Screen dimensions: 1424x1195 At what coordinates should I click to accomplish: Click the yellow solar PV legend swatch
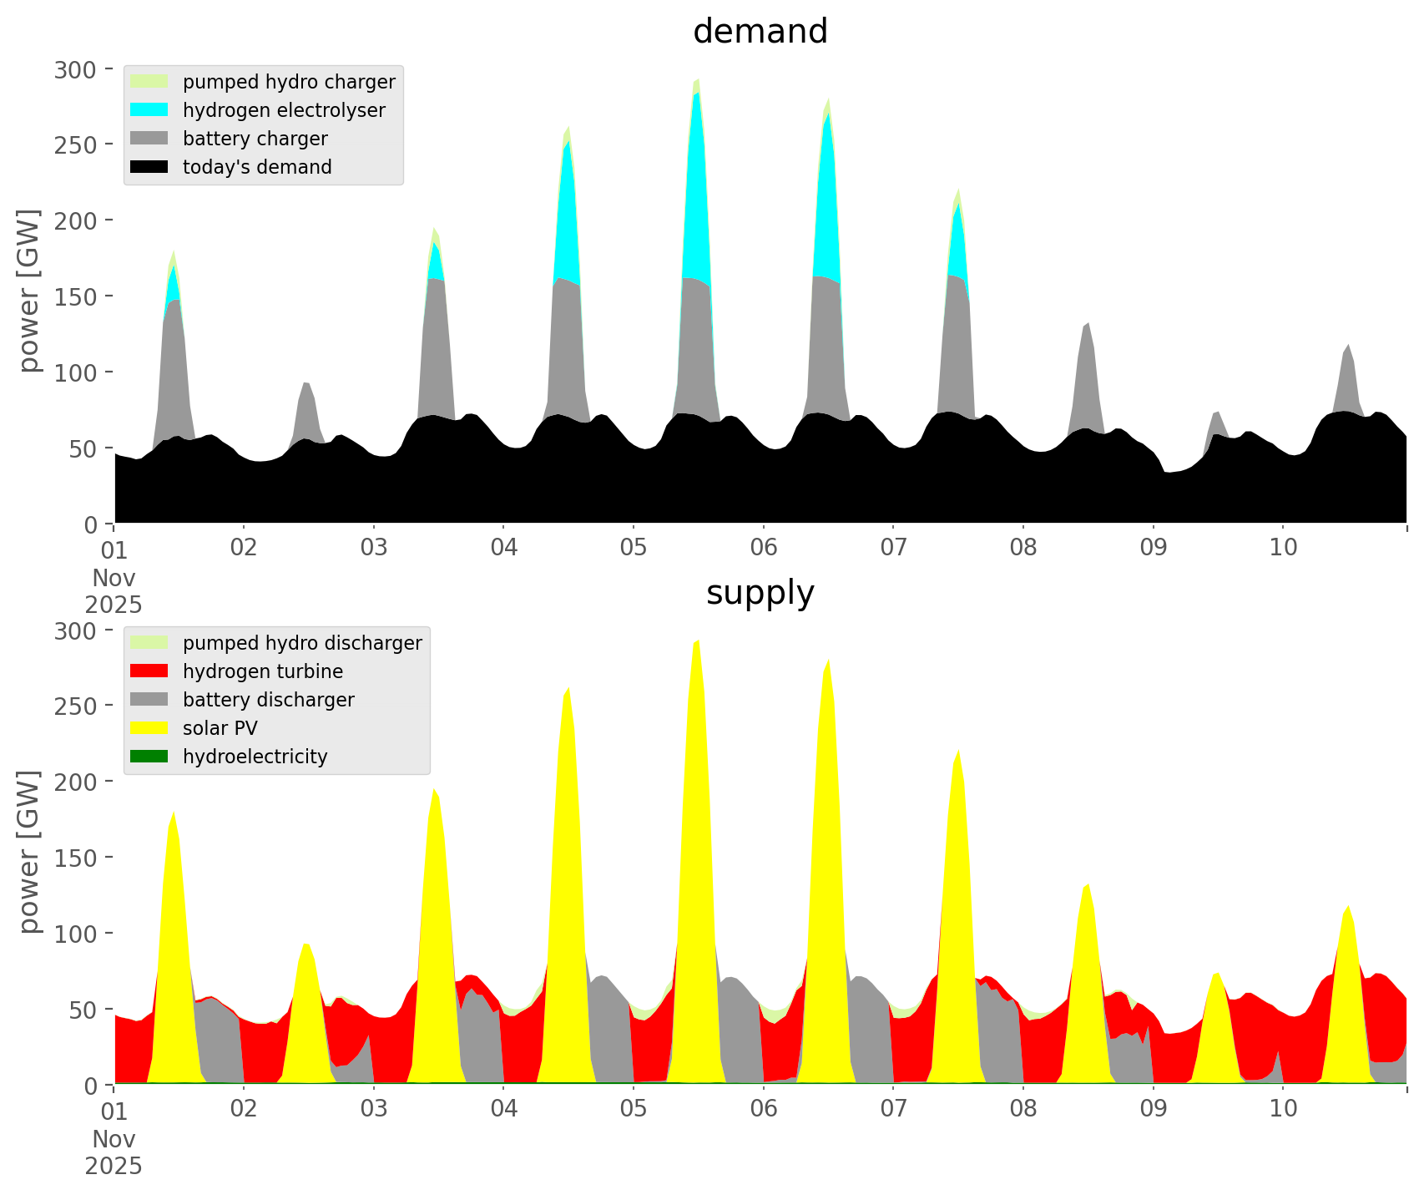point(149,728)
